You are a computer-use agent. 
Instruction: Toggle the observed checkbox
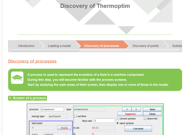(145, 119)
